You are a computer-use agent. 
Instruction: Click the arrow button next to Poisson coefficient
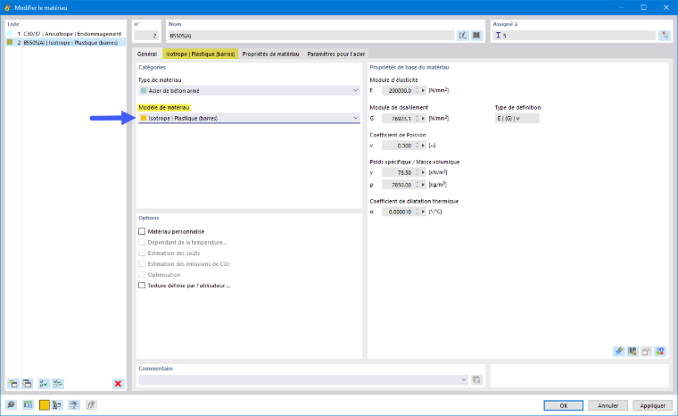[424, 146]
